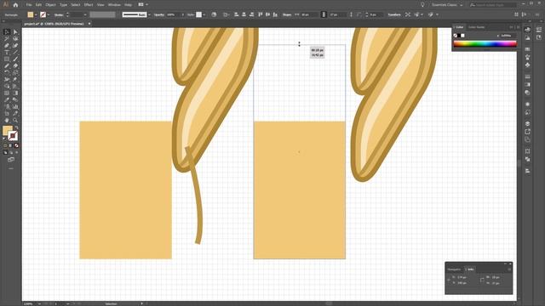Select the Rectangle tool
This screenshot has height=306, width=545.
point(7,59)
